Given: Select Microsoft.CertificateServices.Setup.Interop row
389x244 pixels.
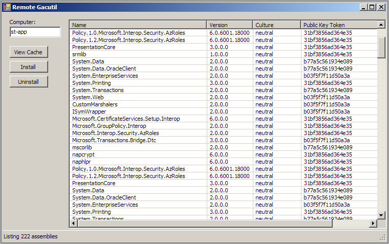Looking at the screenshot, I should tap(223, 119).
